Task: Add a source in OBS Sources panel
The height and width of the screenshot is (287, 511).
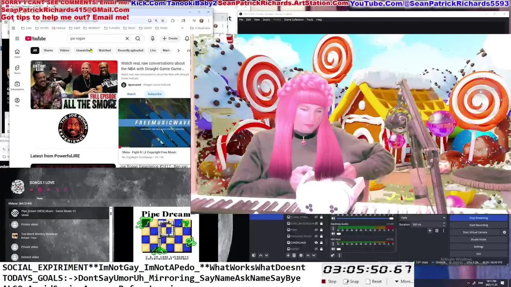Action: tap(288, 256)
